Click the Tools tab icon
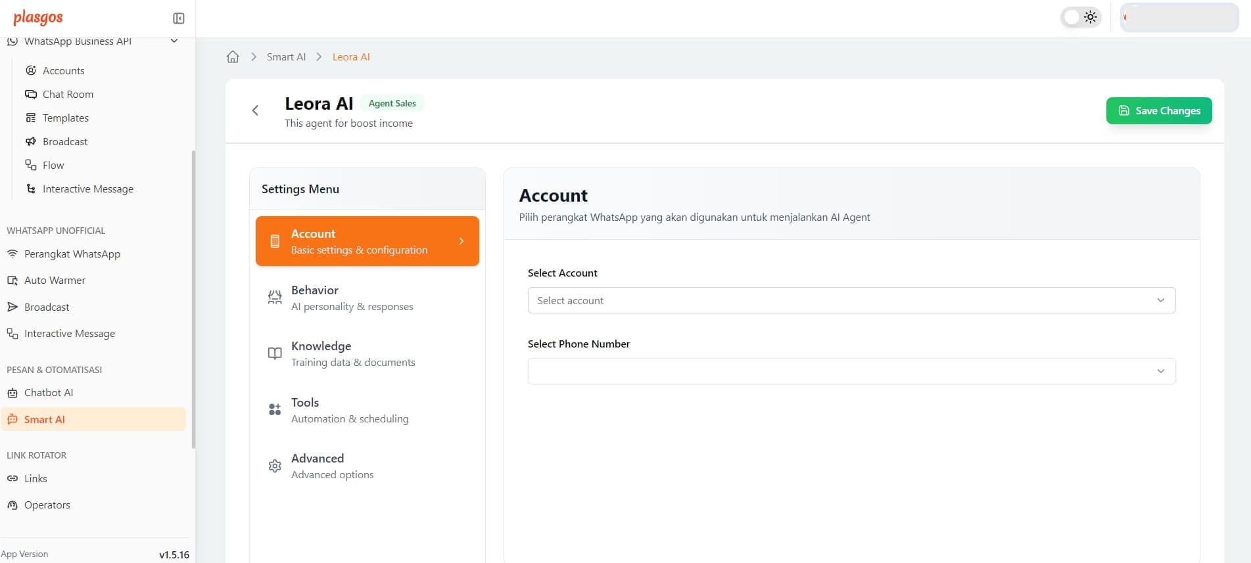Image resolution: width=1251 pixels, height=563 pixels. pos(275,410)
